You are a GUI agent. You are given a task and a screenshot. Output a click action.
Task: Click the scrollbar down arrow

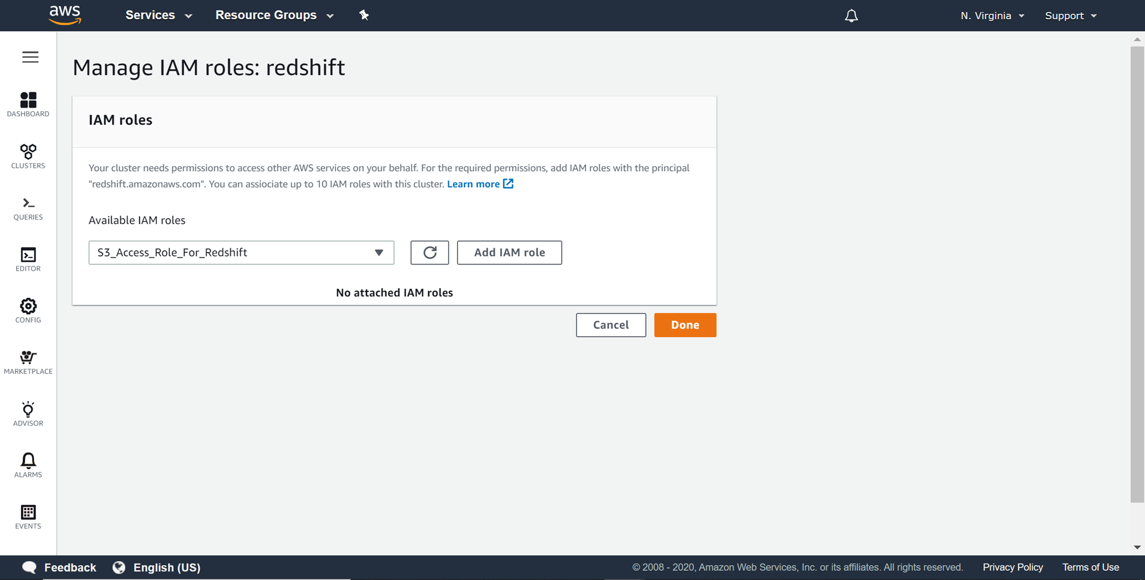[x=1137, y=547]
